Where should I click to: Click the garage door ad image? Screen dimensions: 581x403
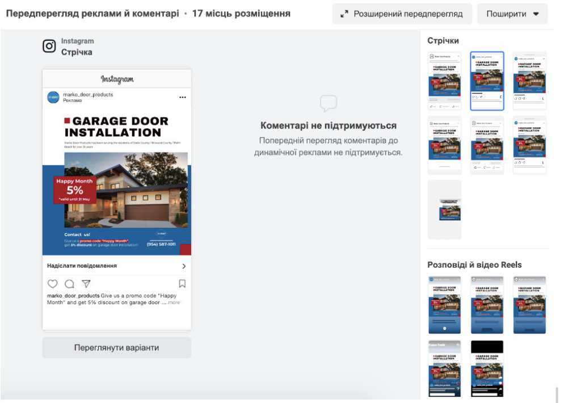(116, 182)
